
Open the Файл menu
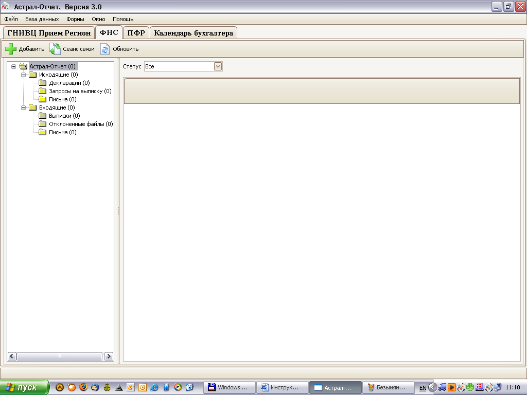(11, 19)
